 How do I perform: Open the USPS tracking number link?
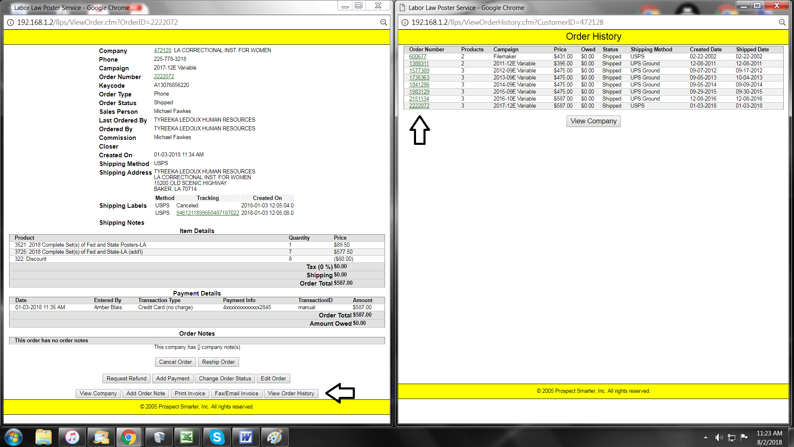[208, 213]
